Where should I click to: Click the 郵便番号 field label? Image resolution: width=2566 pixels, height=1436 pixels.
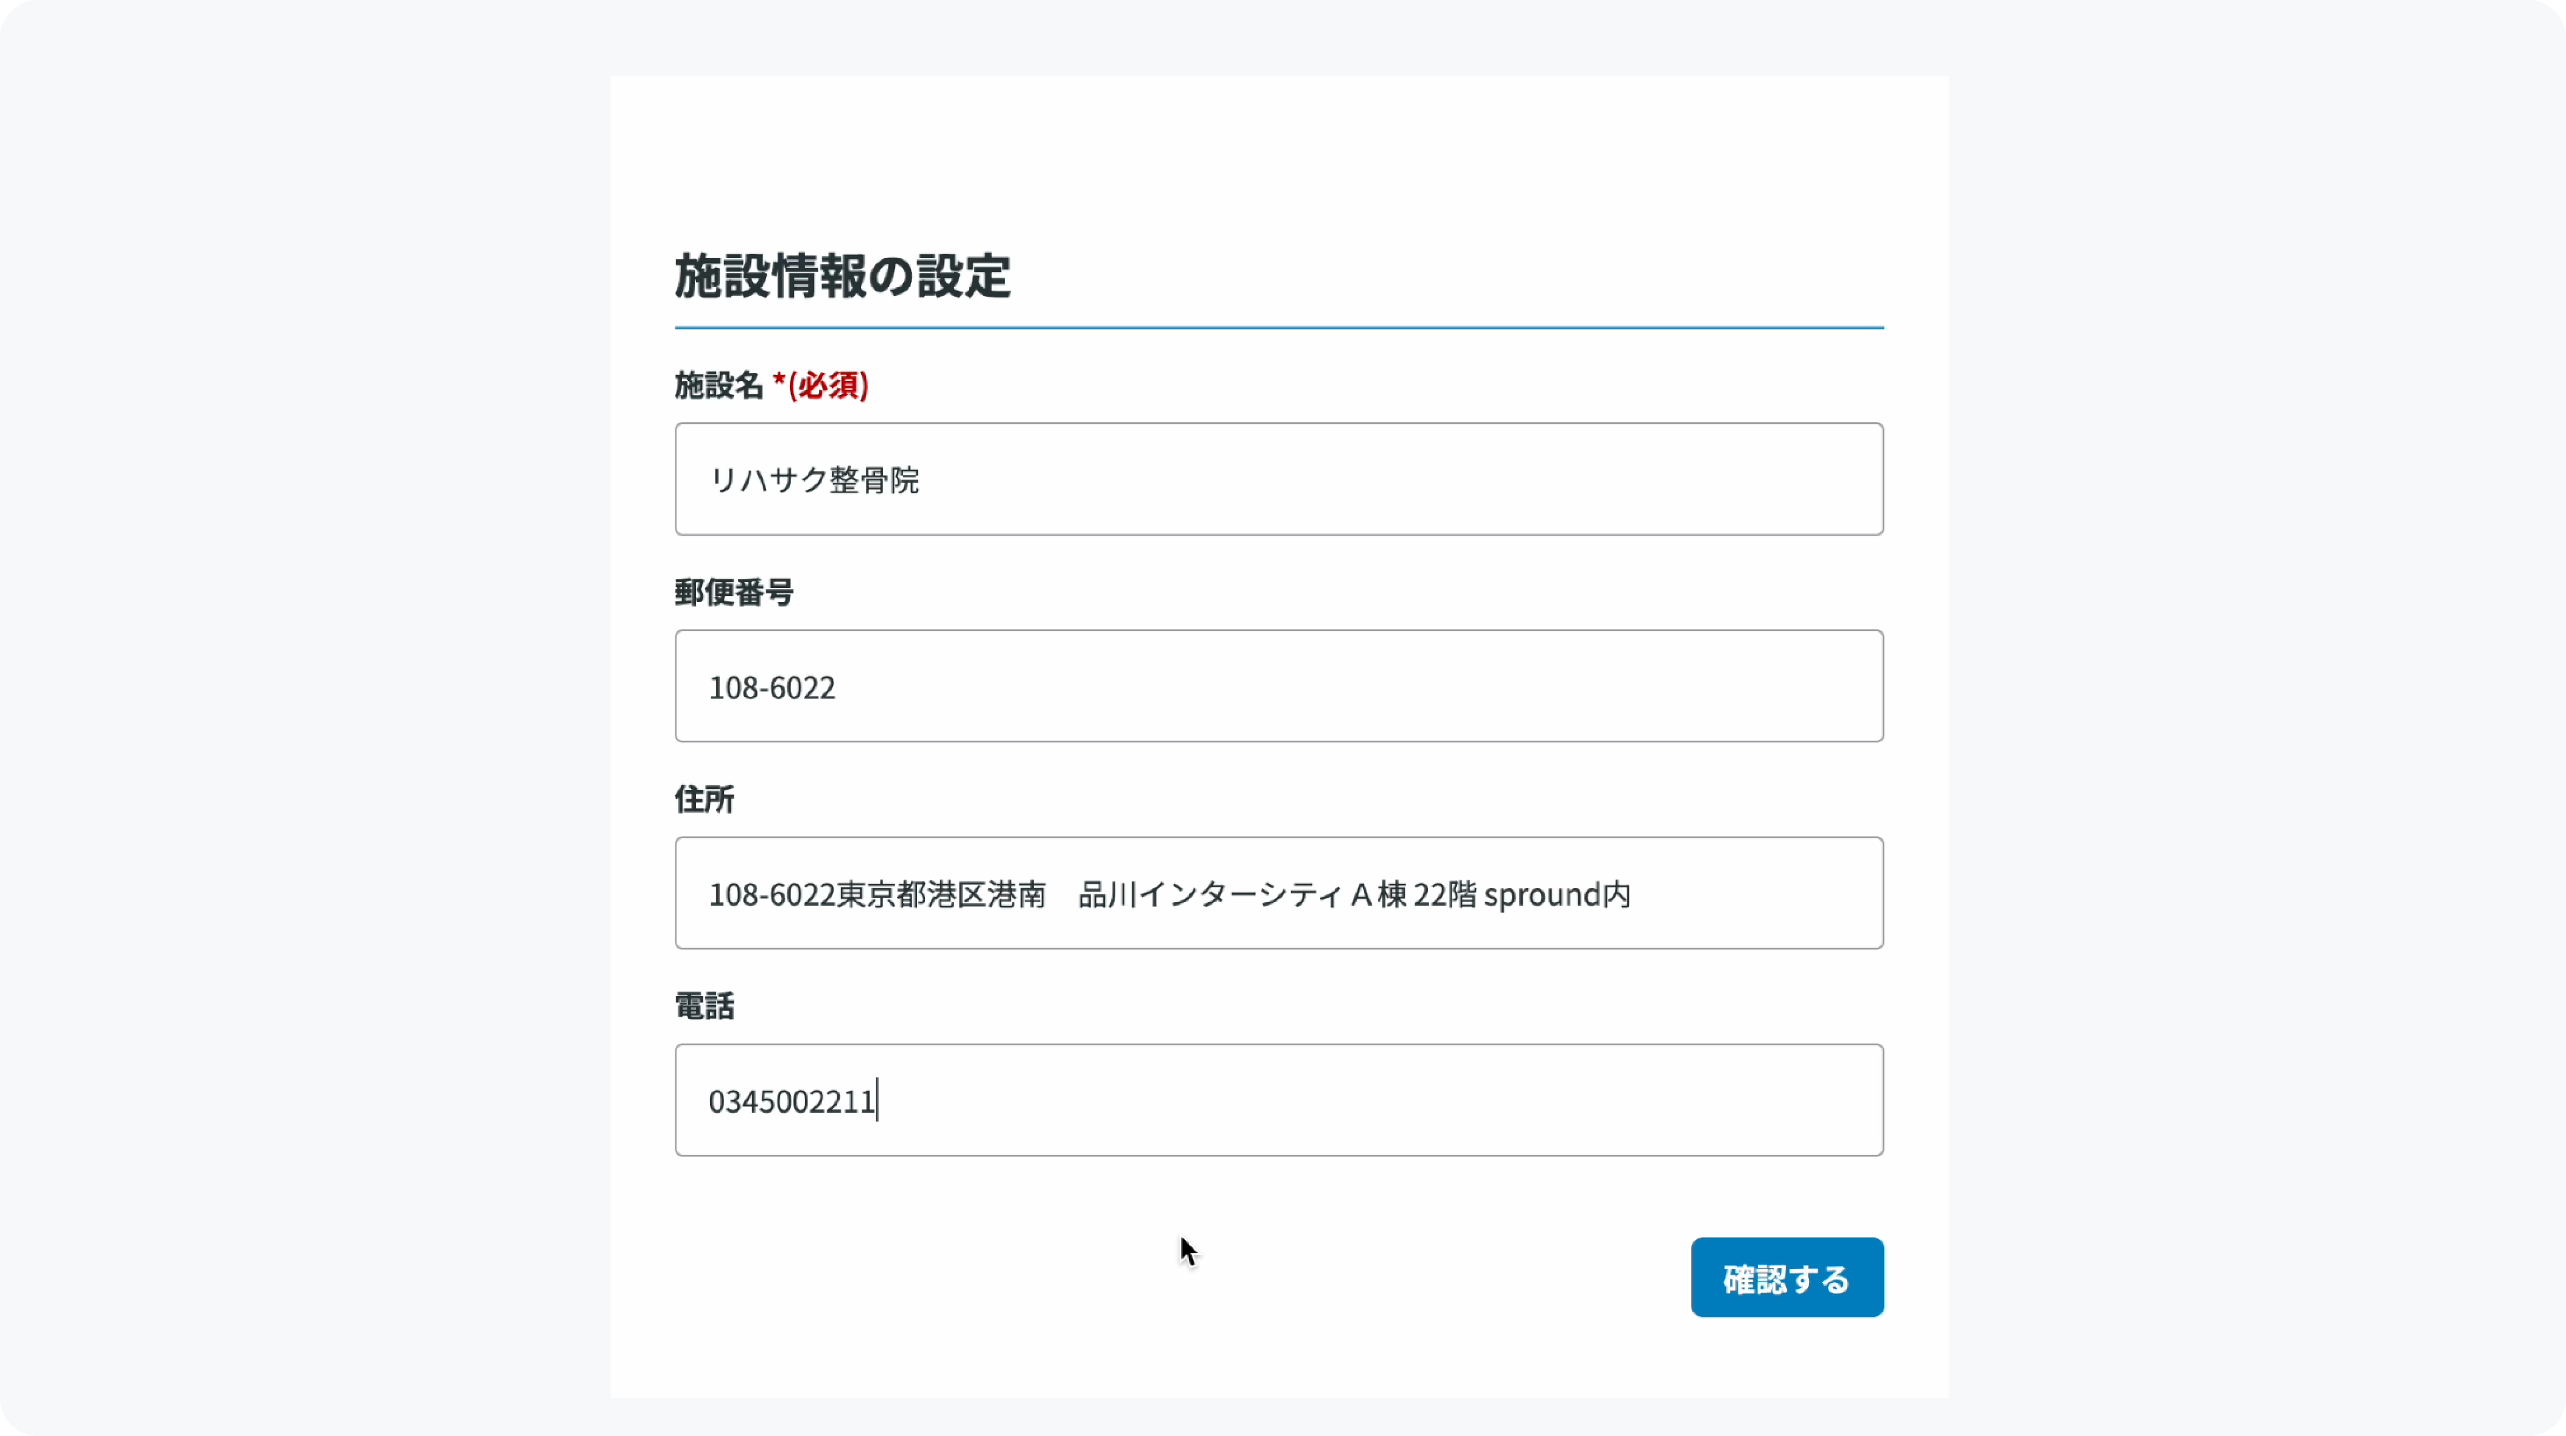734,592
